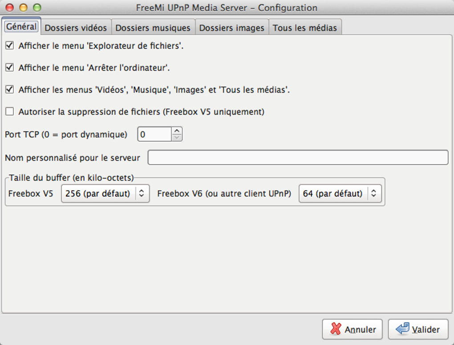This screenshot has height=345, width=454.
Task: Switch to the Dossiers vidéos tab
Action: pyautogui.click(x=76, y=28)
